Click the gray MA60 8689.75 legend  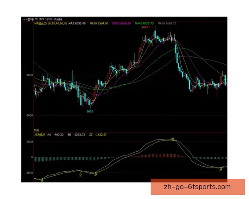(167, 24)
